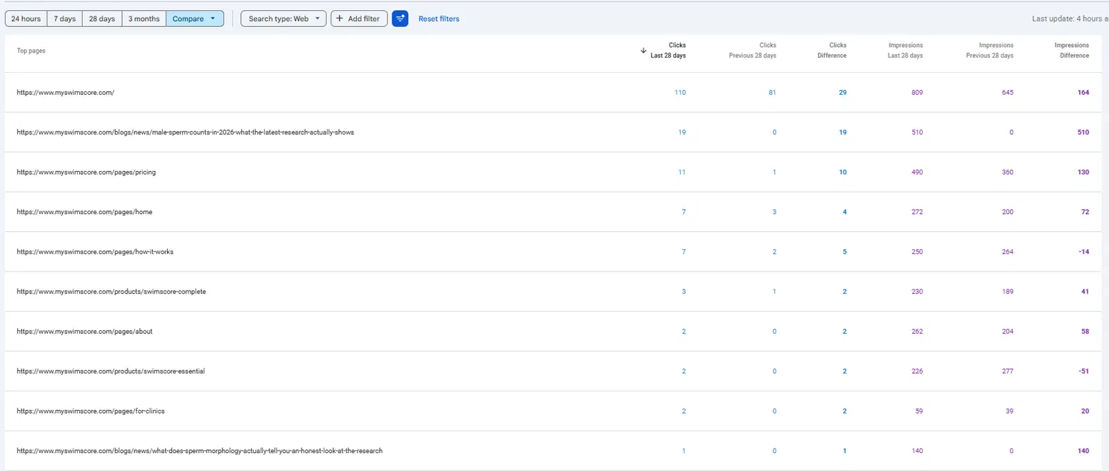Open the male-sperm-counts-in-2026 blog page row
The image size is (1109, 471).
(554, 132)
